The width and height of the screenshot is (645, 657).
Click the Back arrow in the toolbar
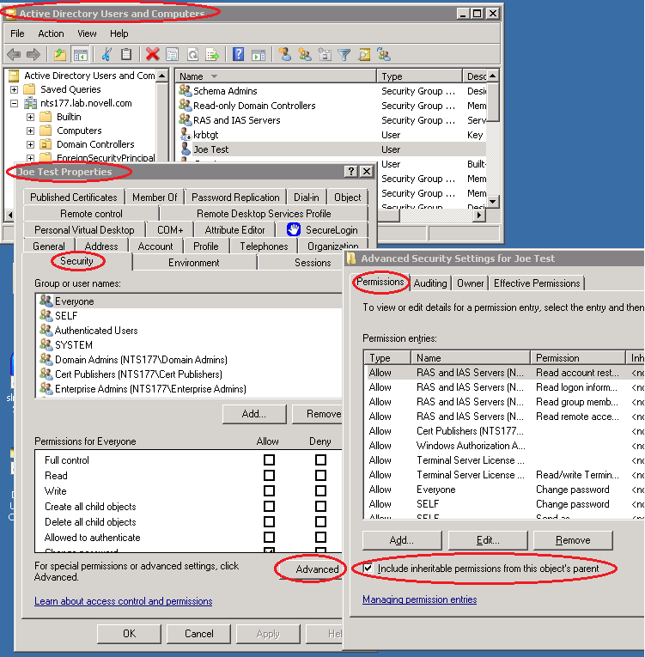pyautogui.click(x=14, y=54)
